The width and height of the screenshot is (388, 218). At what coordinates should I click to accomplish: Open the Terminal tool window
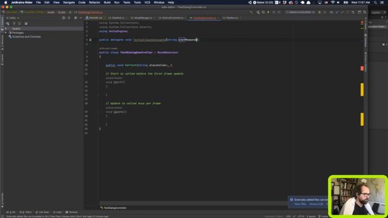[x=72, y=212]
